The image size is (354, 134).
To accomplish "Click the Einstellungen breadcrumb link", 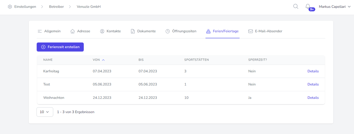I will [25, 7].
